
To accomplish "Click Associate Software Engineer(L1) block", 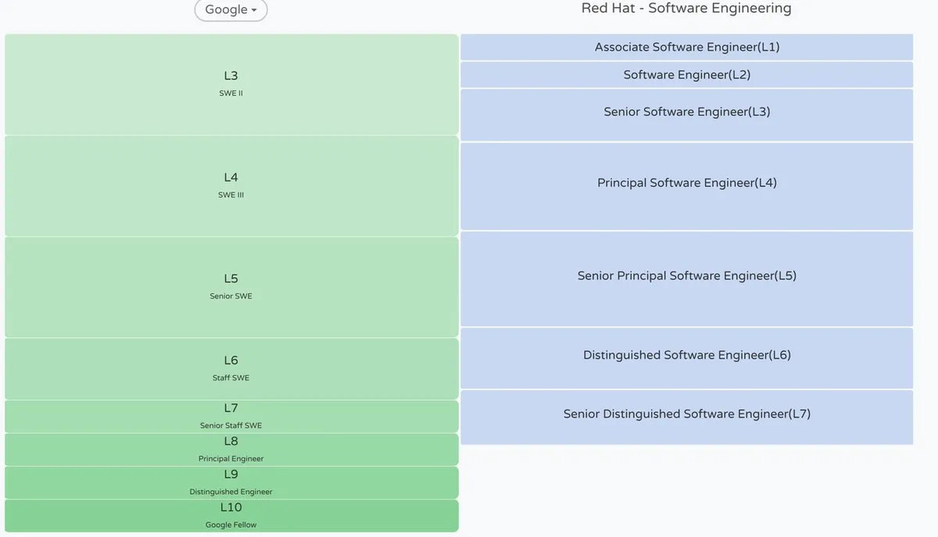I will click(686, 47).
